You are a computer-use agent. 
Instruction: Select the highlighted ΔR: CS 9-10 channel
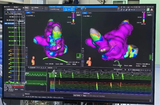[9, 23]
